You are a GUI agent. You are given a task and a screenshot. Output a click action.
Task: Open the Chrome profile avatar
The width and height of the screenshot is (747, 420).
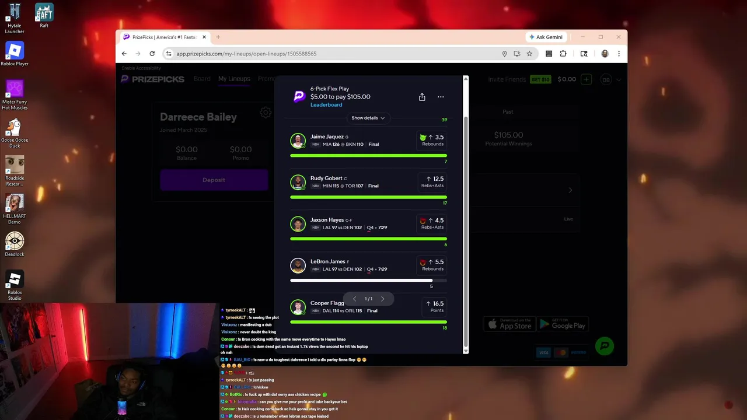point(605,54)
